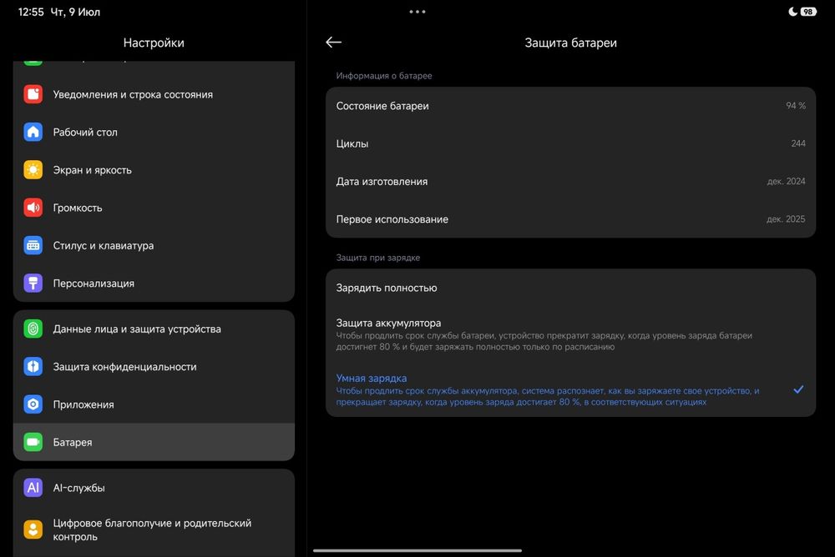Click the Приложения icon

(x=33, y=404)
